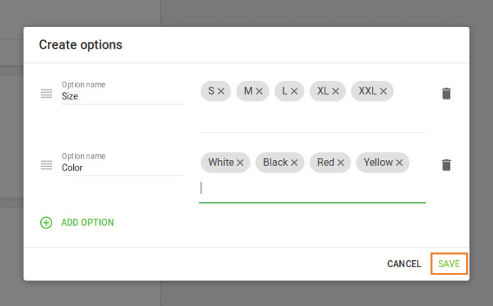The image size is (493, 306).
Task: Delete the Color option with trash icon
Action: [x=446, y=165]
